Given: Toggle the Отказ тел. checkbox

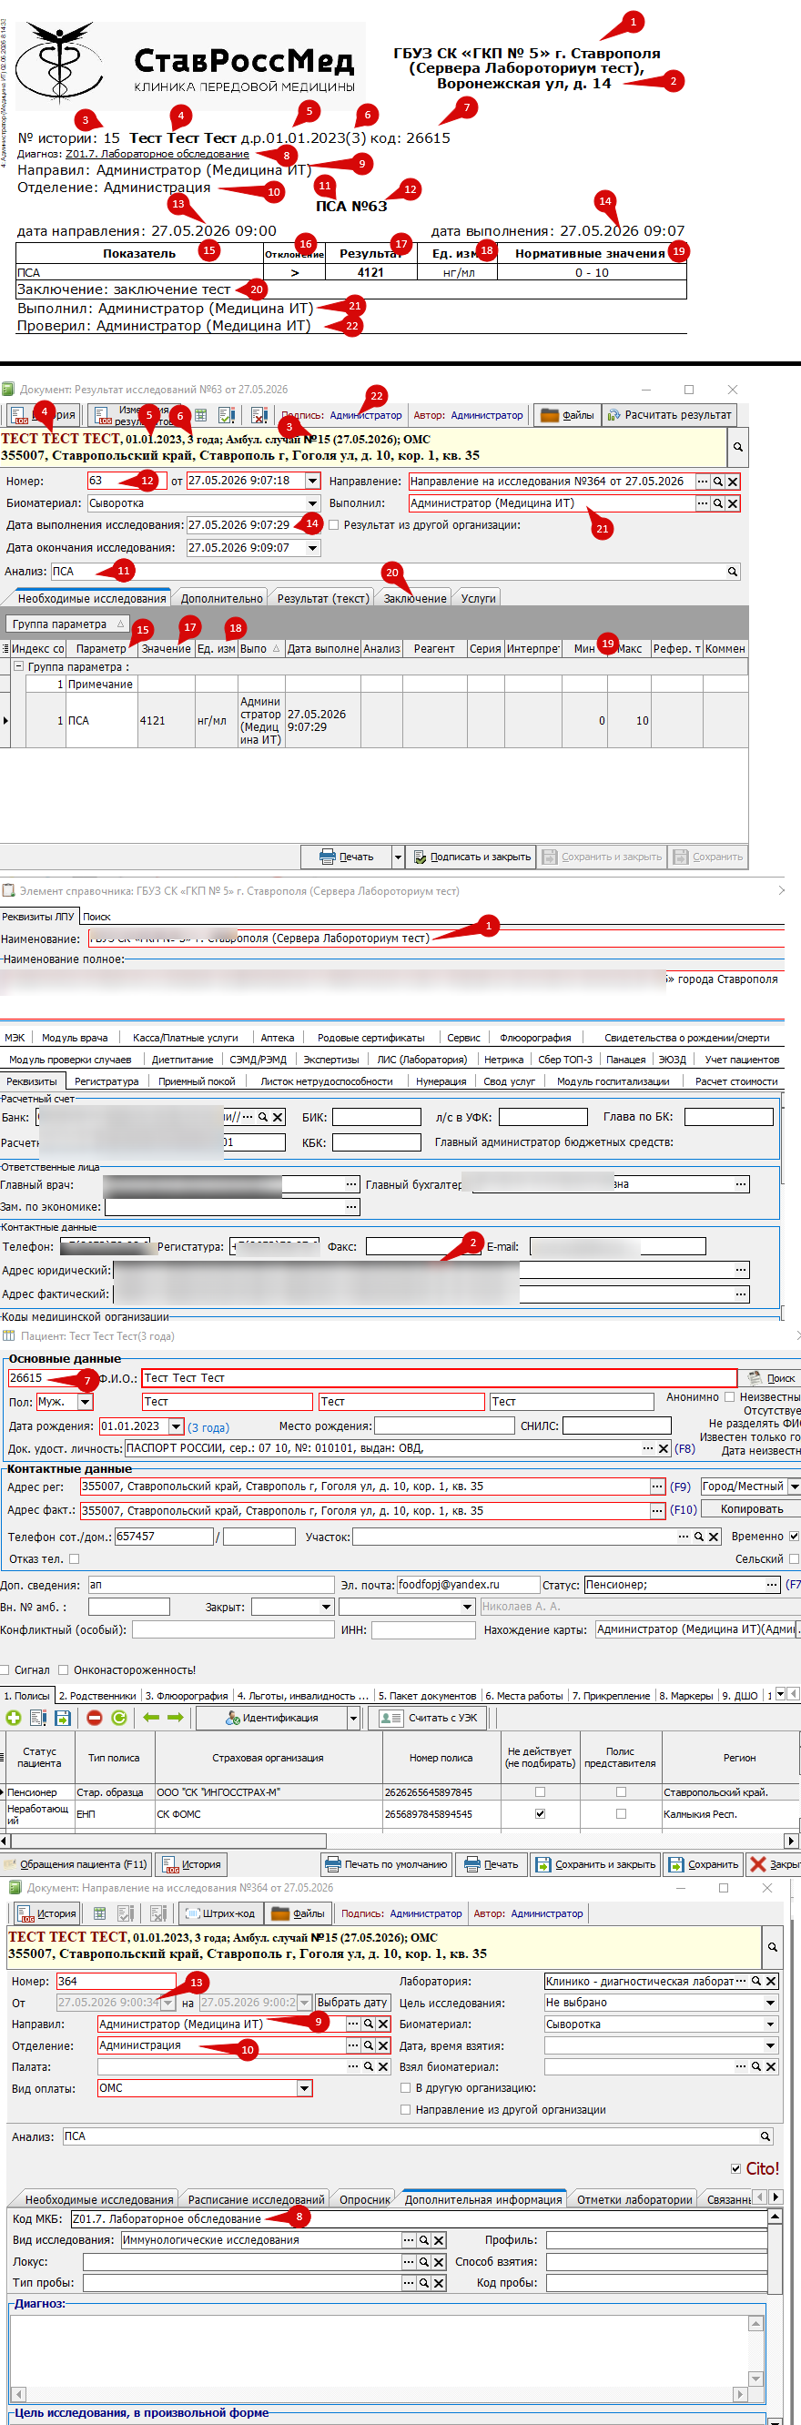Looking at the screenshot, I should tap(75, 1559).
